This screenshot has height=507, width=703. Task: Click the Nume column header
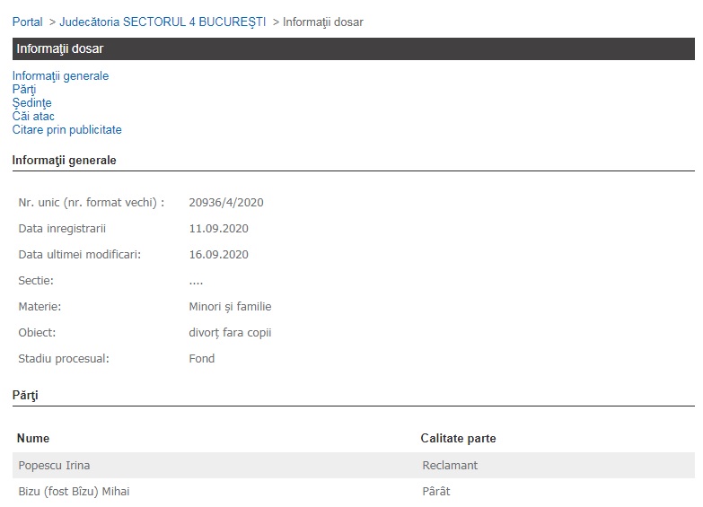point(33,439)
